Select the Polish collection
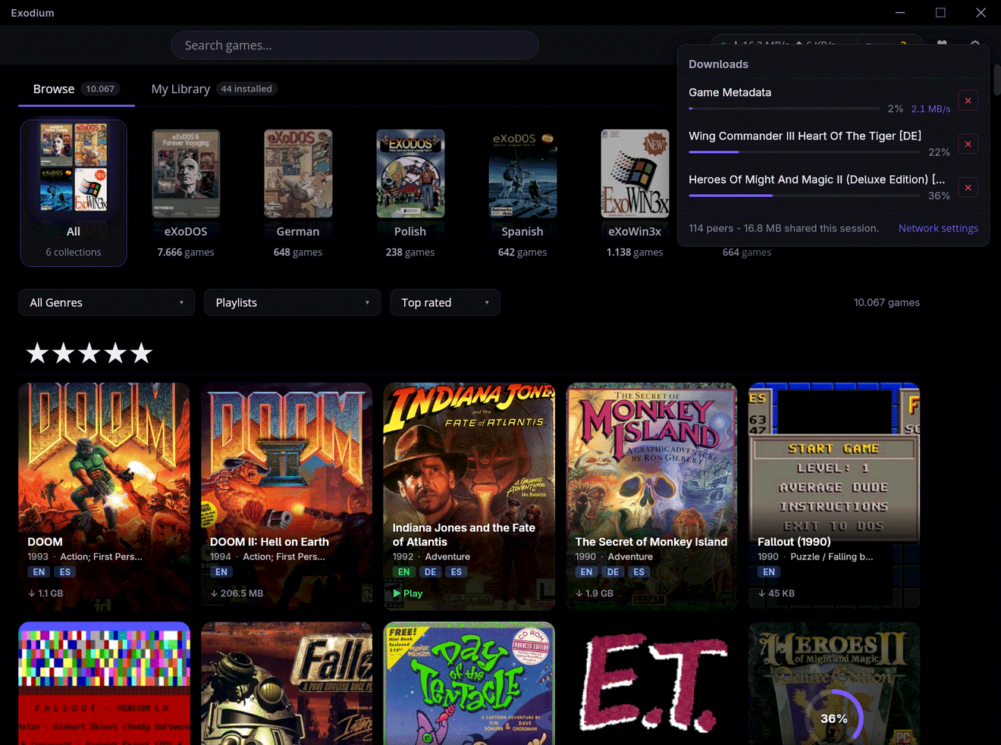Image resolution: width=1001 pixels, height=745 pixels. (x=410, y=193)
